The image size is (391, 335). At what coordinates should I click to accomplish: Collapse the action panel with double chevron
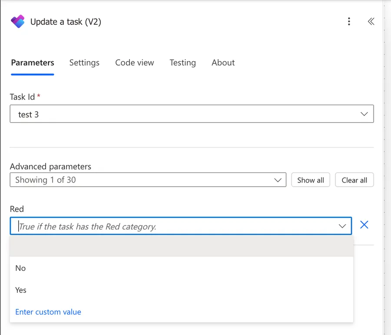click(371, 22)
